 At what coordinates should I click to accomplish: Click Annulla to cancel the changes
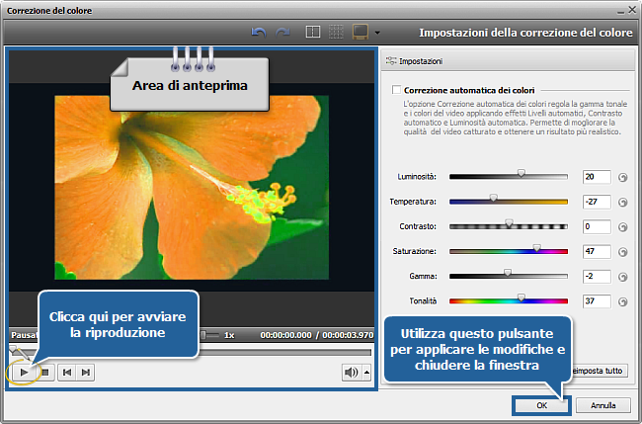(602, 405)
